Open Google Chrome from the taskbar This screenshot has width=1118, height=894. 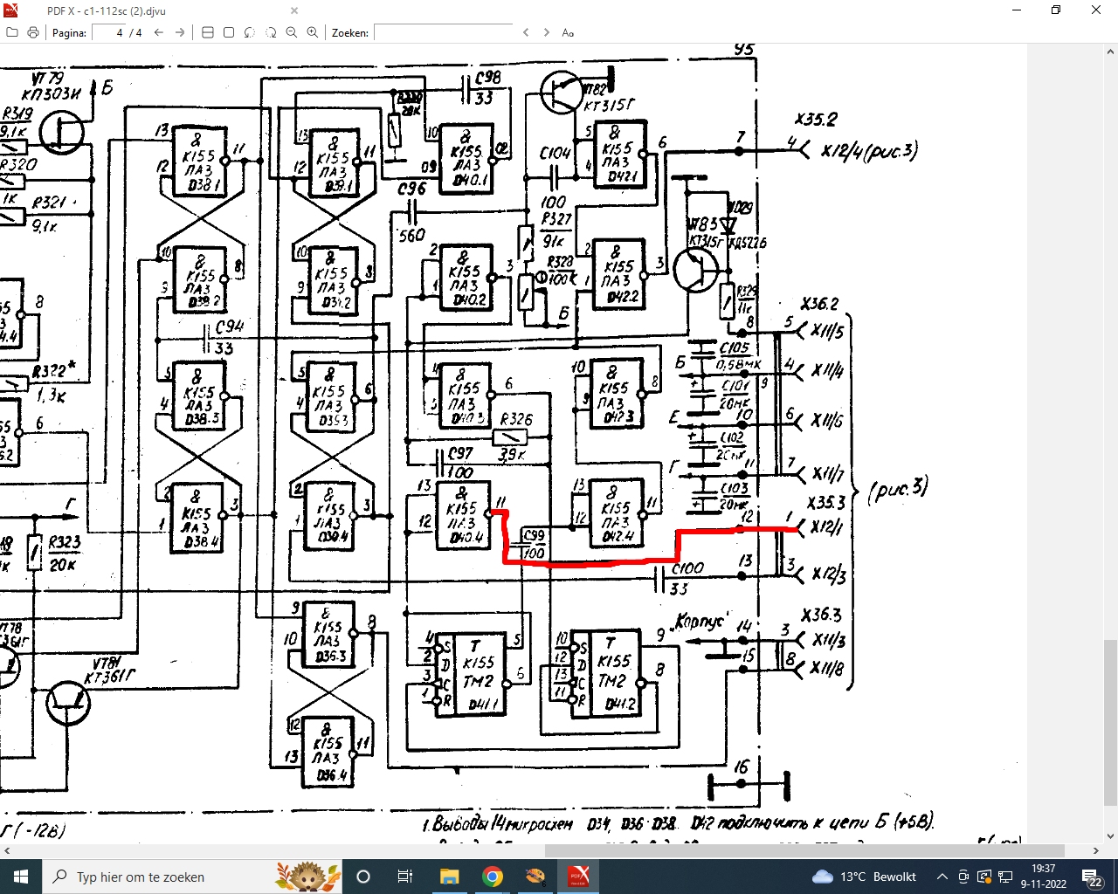493,877
